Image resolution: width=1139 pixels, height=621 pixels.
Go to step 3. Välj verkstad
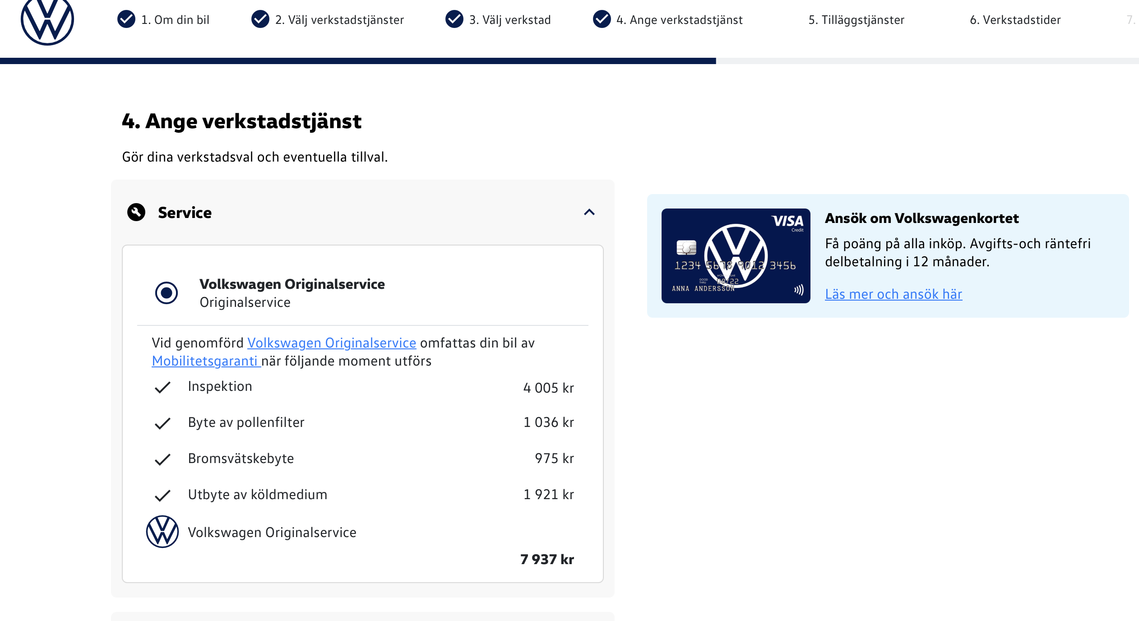tap(510, 20)
